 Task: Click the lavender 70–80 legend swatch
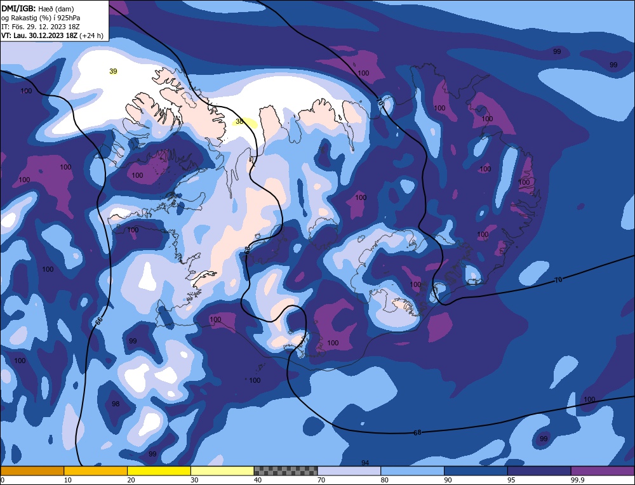tap(349, 470)
